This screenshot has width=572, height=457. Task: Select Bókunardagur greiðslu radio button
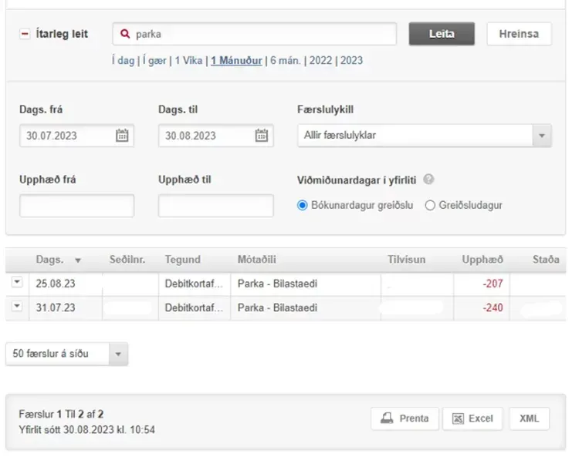coord(303,206)
